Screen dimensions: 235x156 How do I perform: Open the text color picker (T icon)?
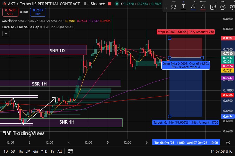click(183, 7)
